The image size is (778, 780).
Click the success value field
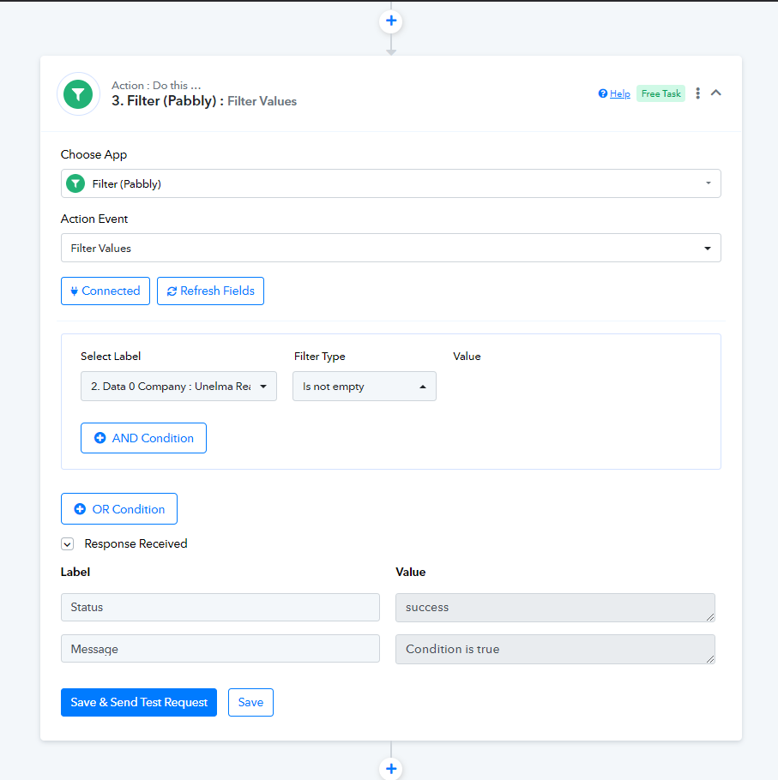tap(555, 608)
